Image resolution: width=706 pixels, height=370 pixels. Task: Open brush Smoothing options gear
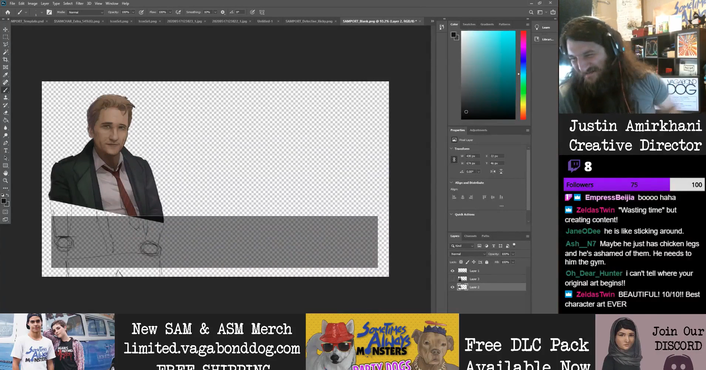point(222,12)
